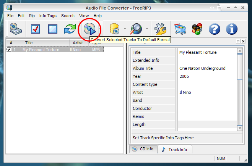Click the info panel scrollbar up arrow
Viewport: 252px width, 166px height.
(240, 51)
